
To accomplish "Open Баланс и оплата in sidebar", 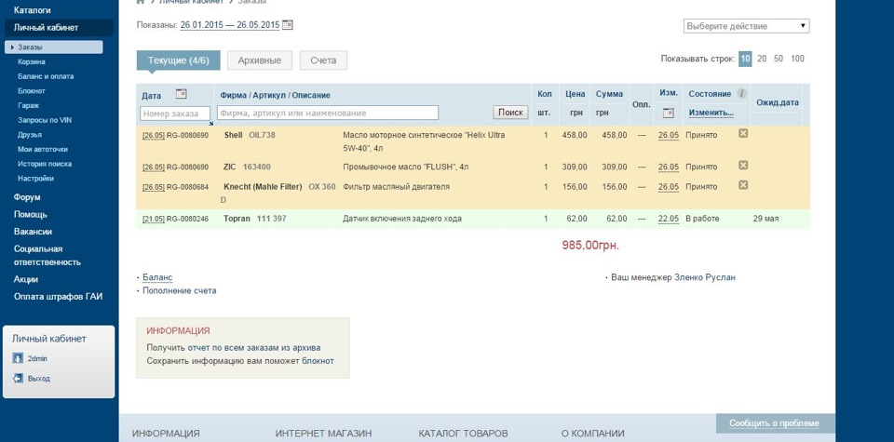I will (46, 76).
